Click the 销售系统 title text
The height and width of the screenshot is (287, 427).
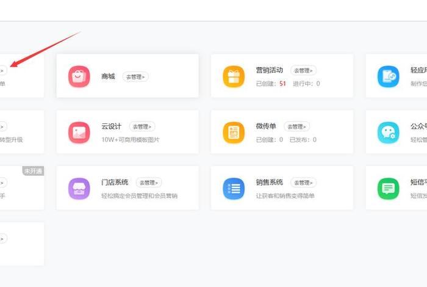(x=270, y=183)
